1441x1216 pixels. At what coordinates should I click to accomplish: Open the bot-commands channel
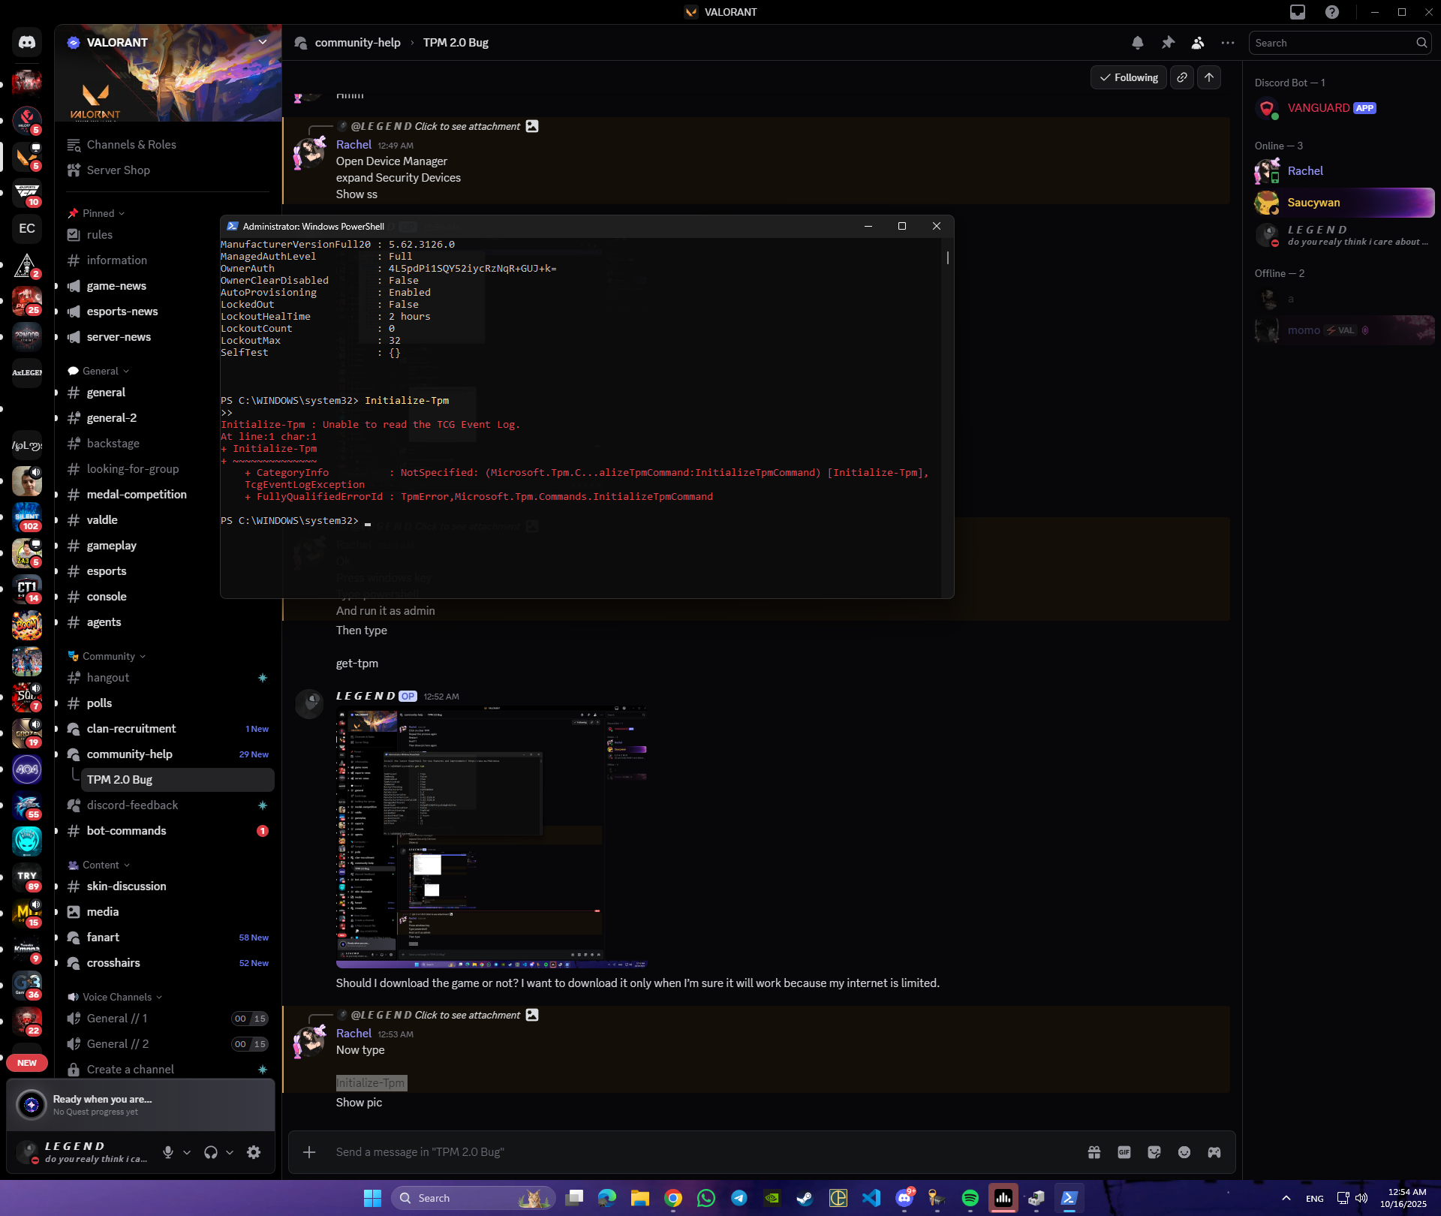click(x=126, y=831)
